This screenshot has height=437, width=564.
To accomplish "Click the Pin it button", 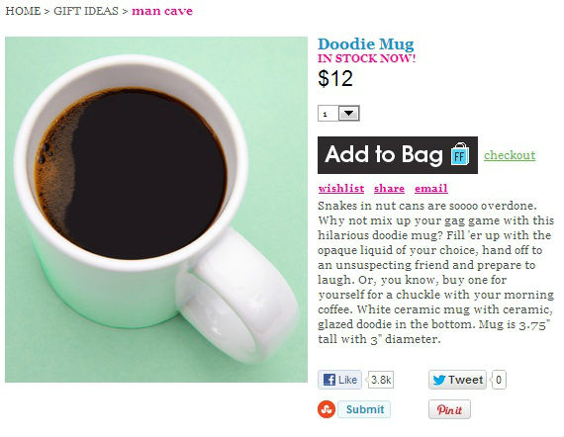I will (x=449, y=409).
